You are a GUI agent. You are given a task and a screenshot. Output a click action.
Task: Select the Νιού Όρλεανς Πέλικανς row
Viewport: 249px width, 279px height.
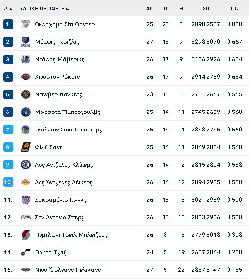(124, 270)
